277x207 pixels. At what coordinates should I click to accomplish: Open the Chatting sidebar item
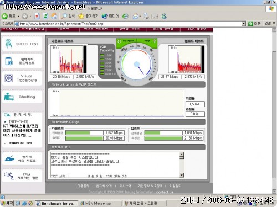point(22,97)
